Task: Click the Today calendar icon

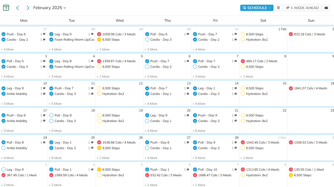Action: 6,8
